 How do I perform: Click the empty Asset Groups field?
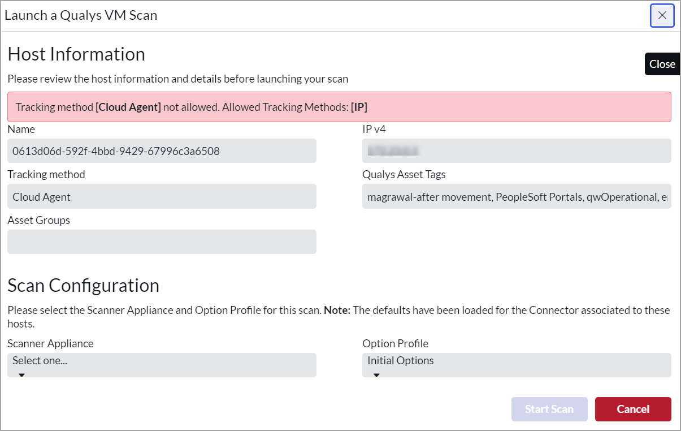(161, 242)
